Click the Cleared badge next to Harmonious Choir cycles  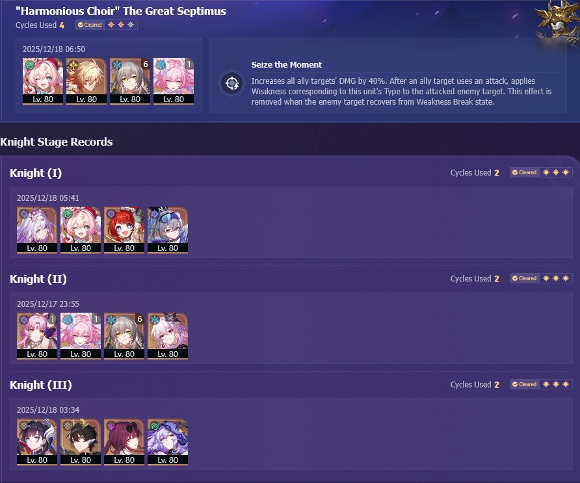click(90, 25)
